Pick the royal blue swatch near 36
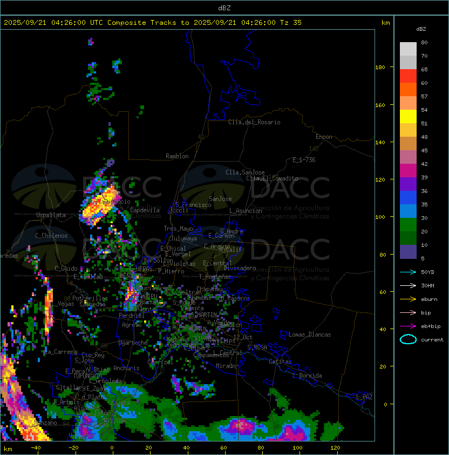The image size is (449, 455). (x=408, y=198)
